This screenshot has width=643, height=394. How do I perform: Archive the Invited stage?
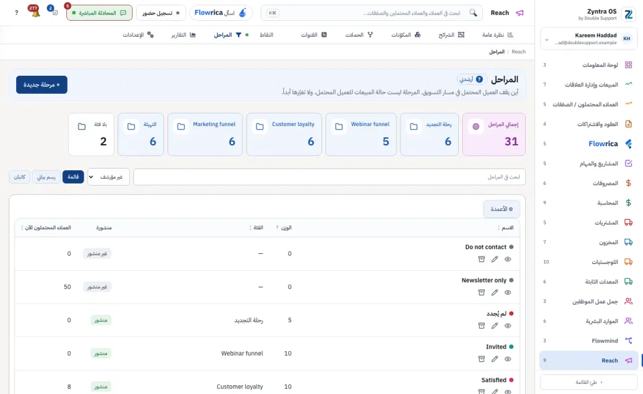(x=482, y=358)
